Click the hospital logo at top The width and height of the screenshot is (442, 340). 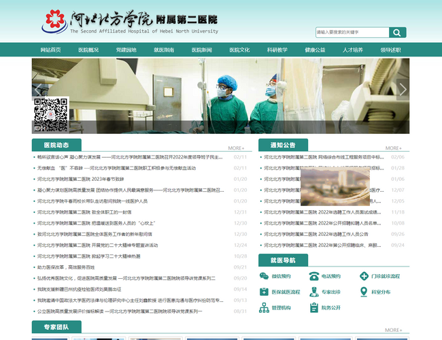pyautogui.click(x=129, y=23)
